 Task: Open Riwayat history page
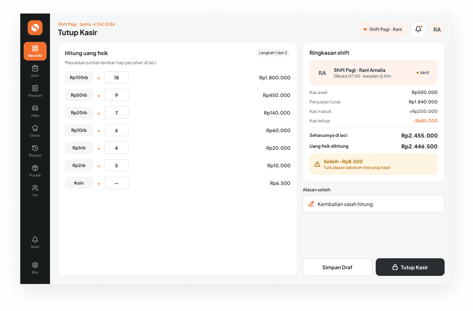(x=35, y=151)
